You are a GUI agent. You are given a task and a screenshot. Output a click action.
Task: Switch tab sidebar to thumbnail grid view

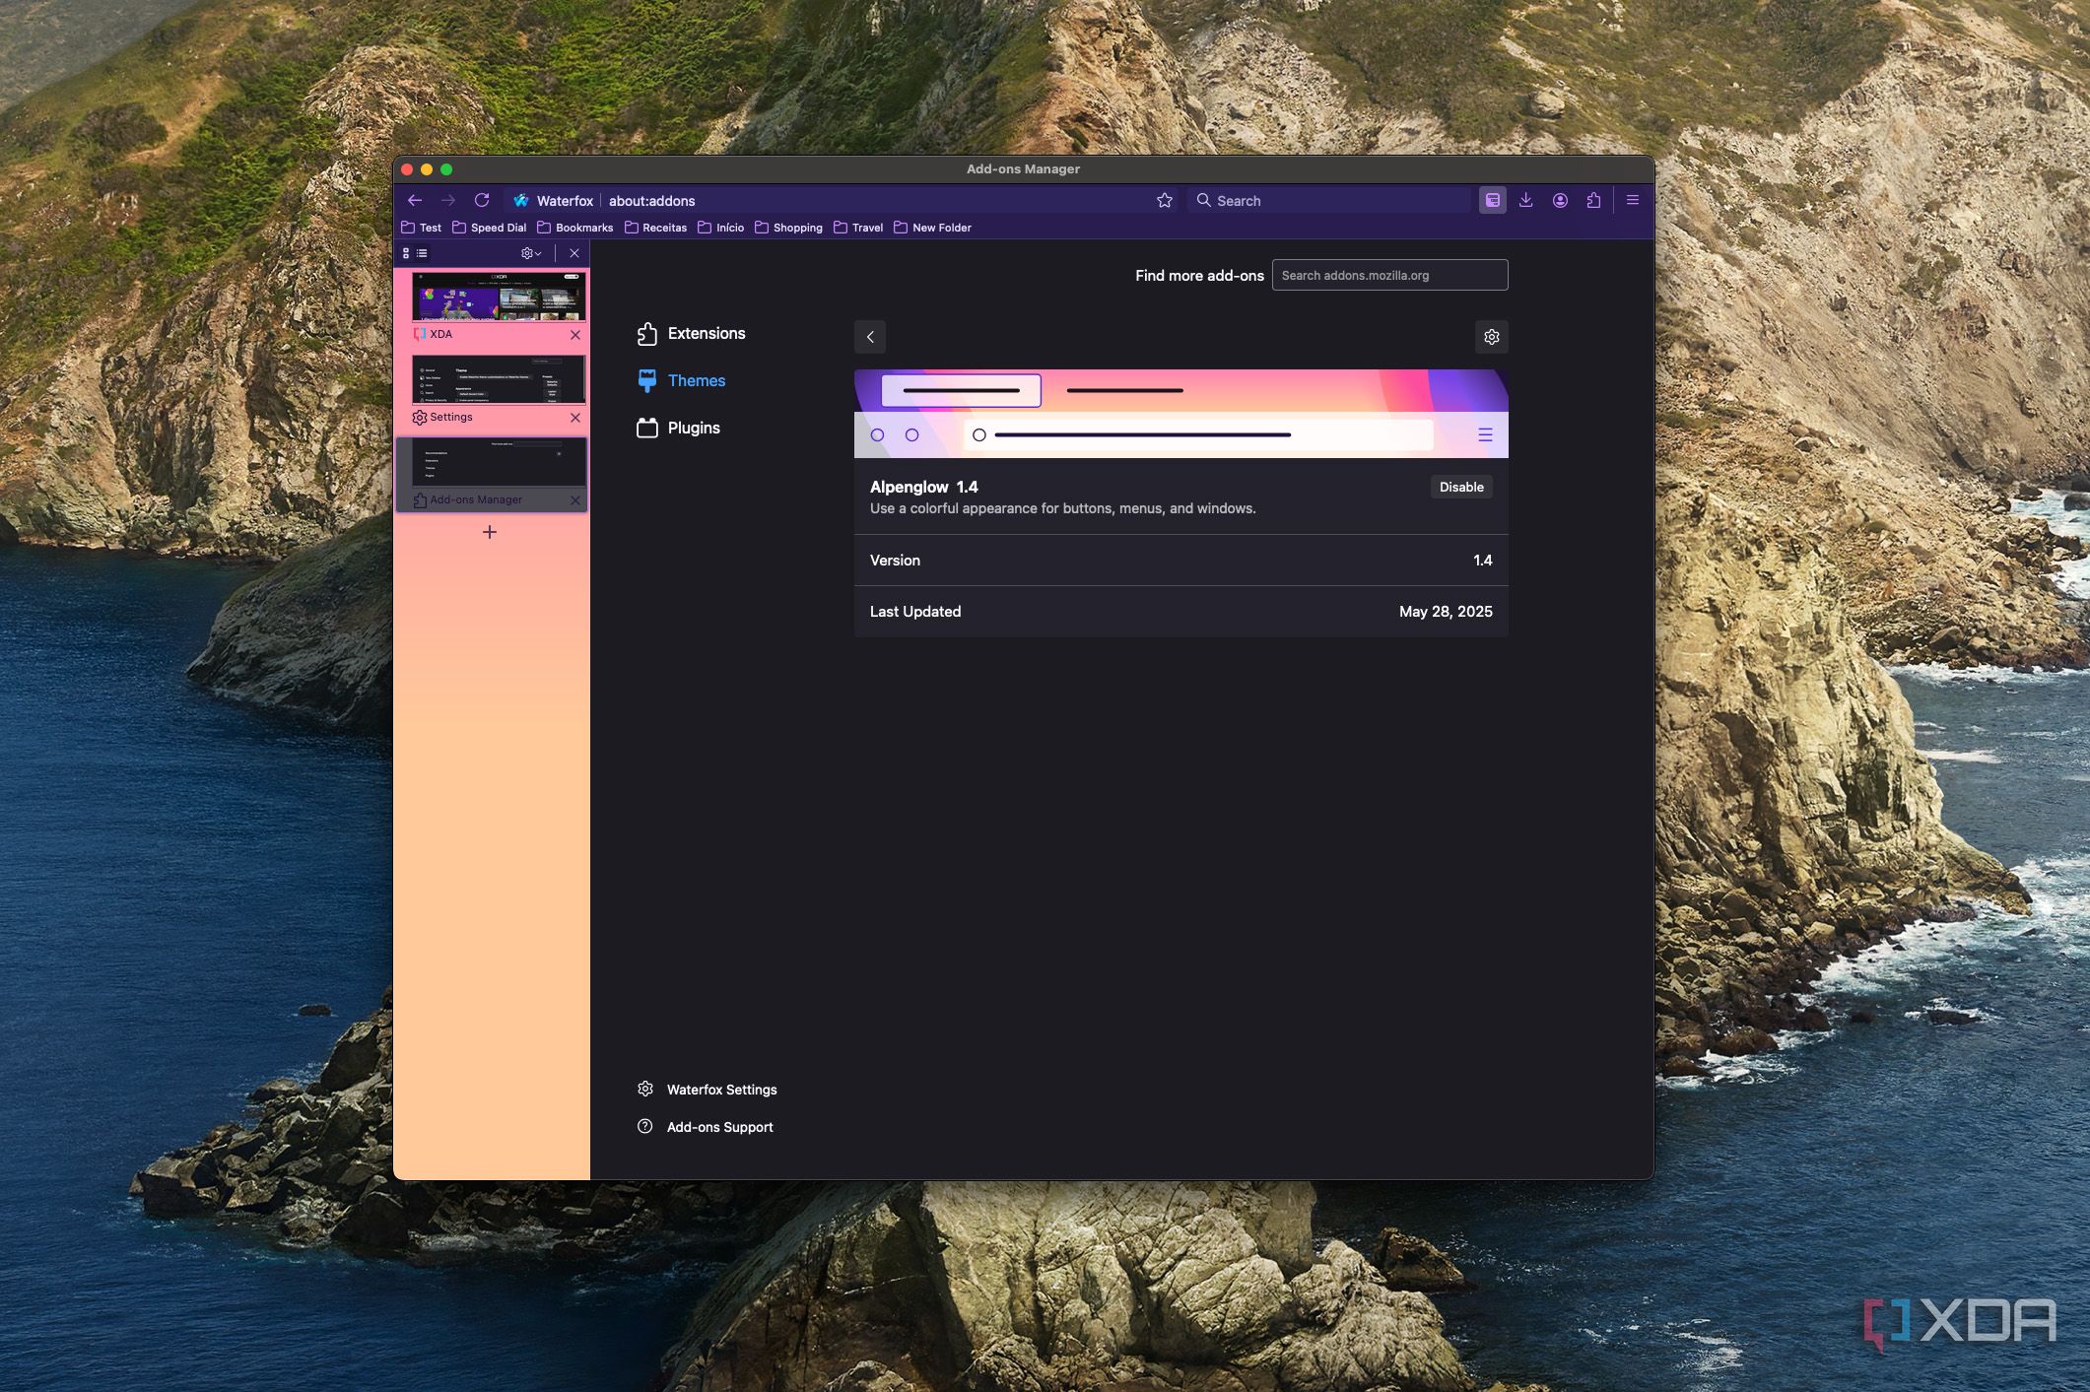pos(406,253)
